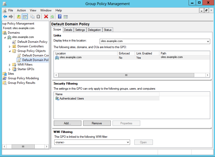
Task: Open Help via the question mark icon
Action: click(x=60, y=16)
